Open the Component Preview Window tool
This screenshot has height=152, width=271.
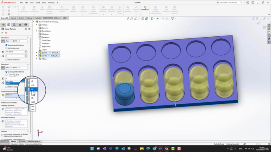50,10
